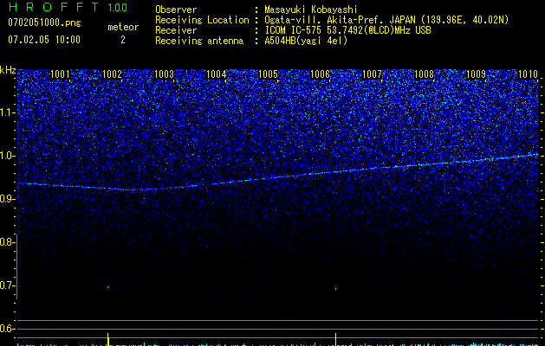Click the 1.0 kHz axis label
The width and height of the screenshot is (545, 346).
pyautogui.click(x=7, y=156)
